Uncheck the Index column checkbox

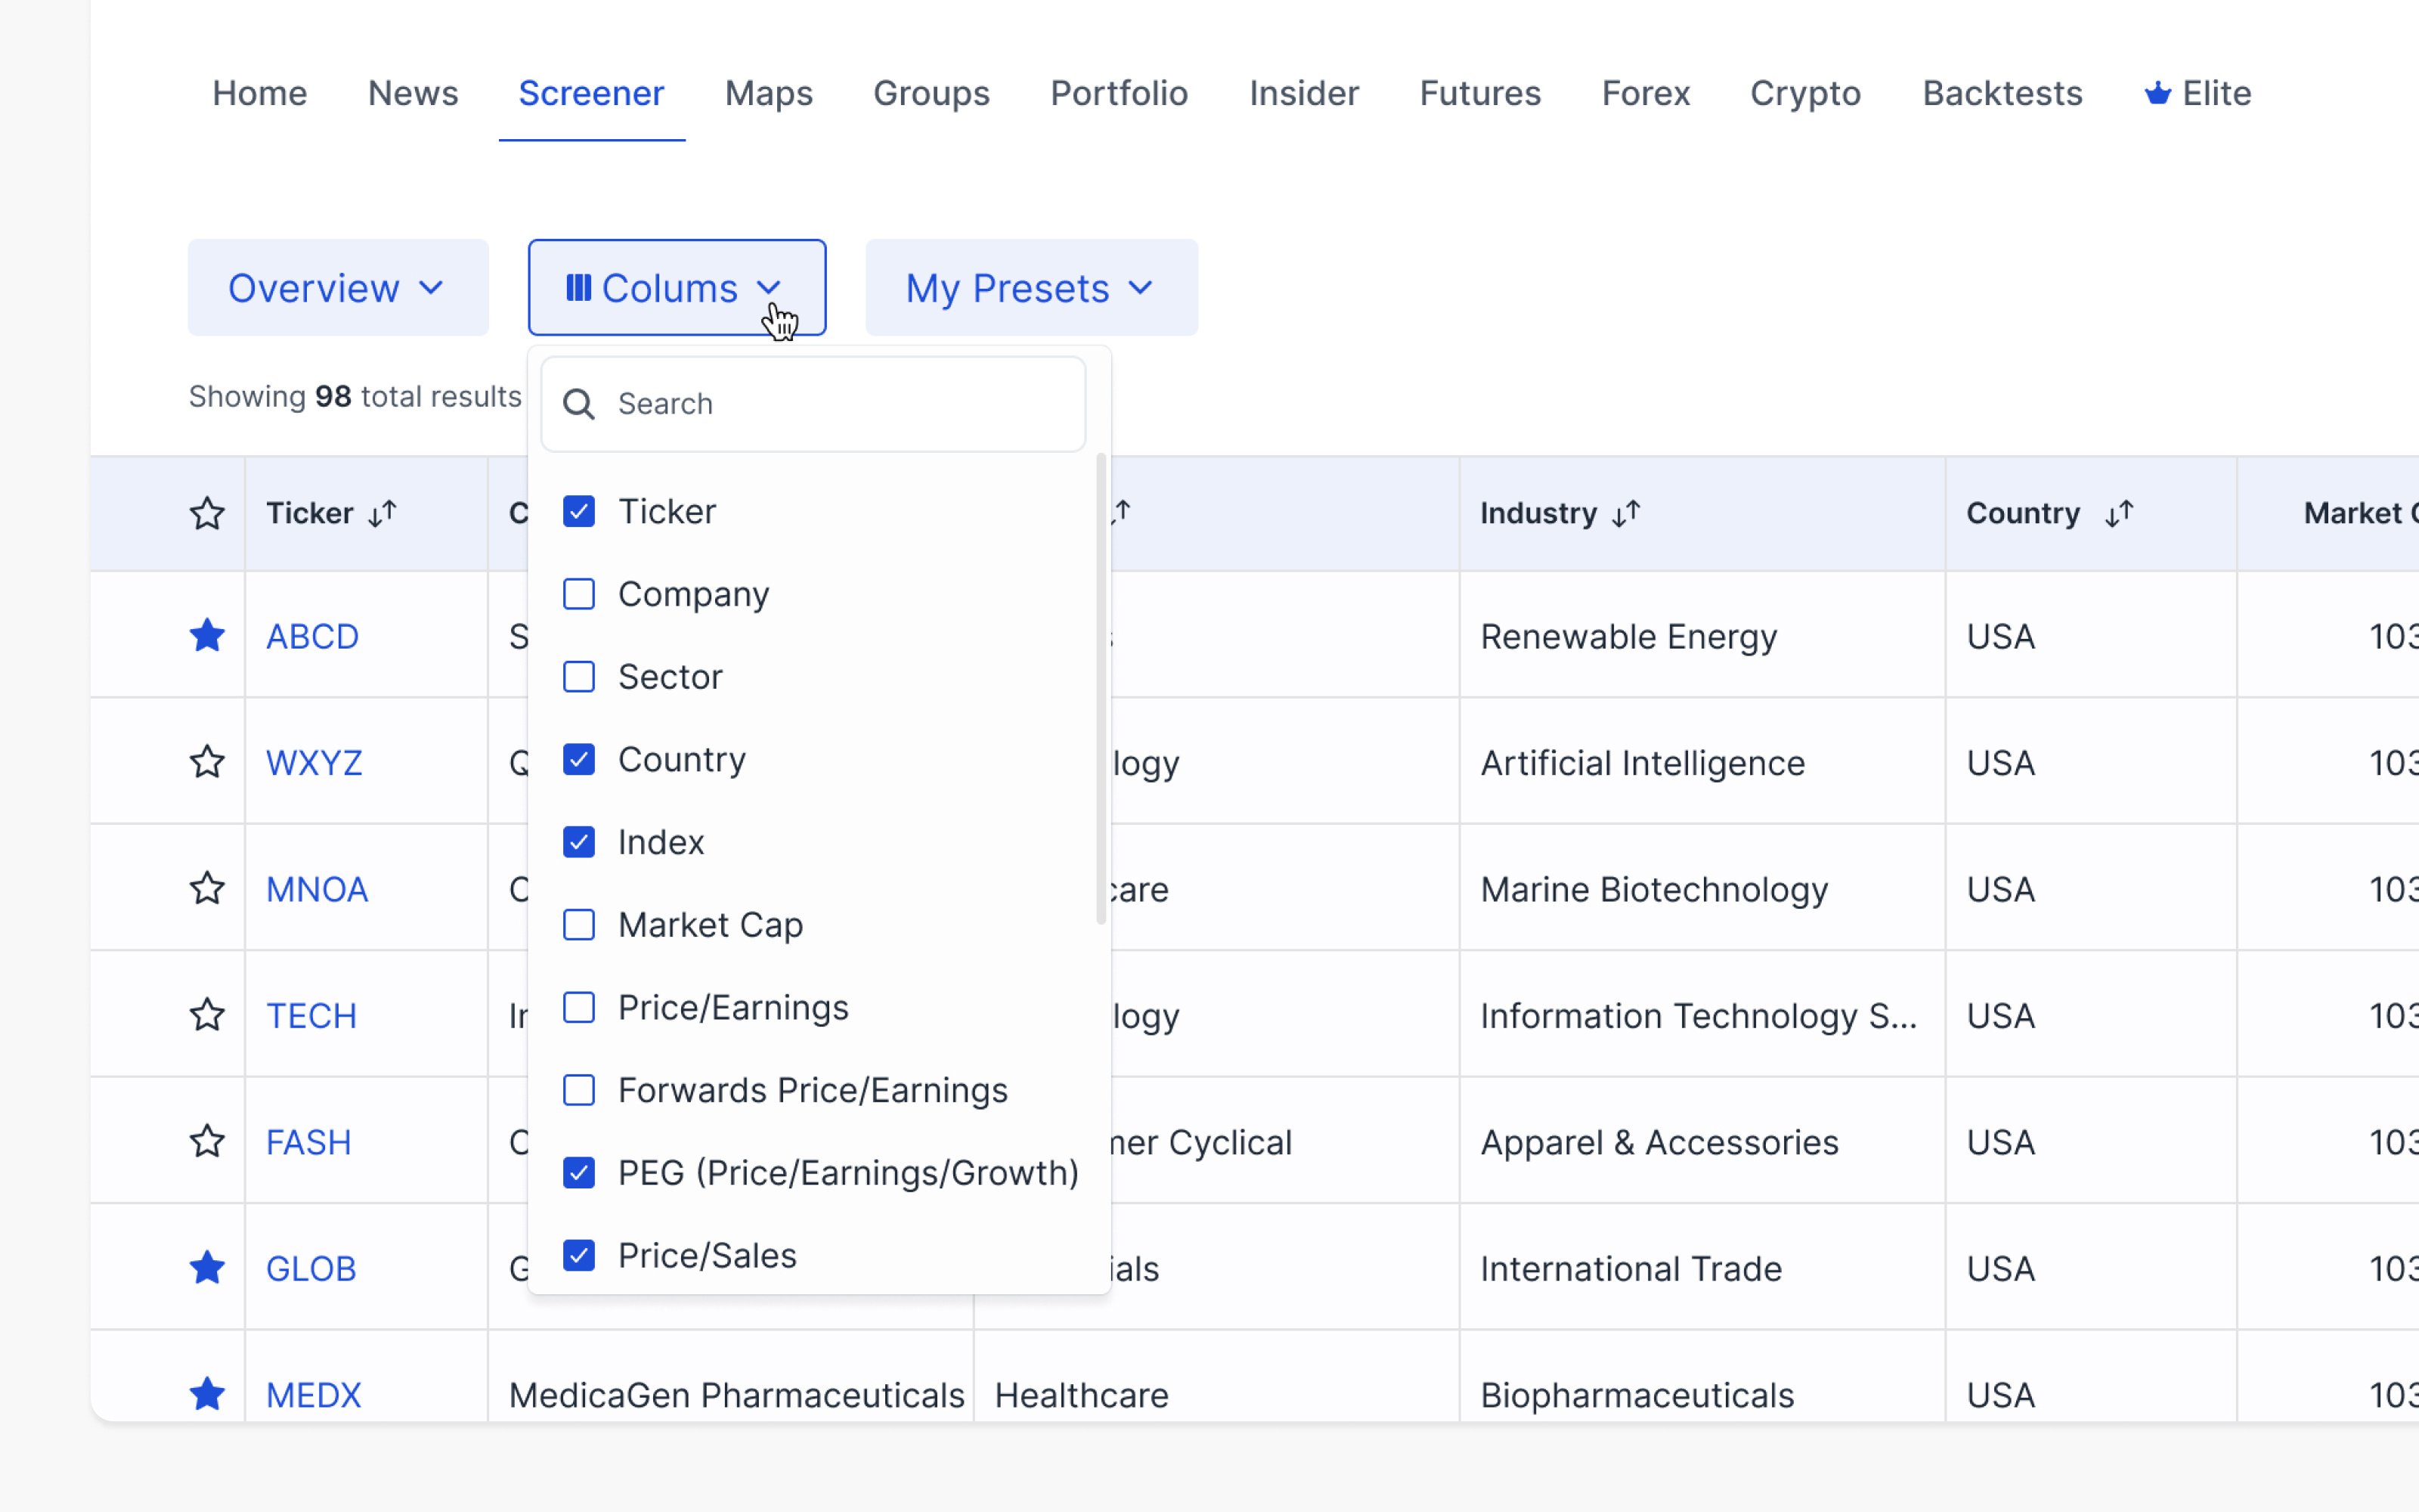click(579, 842)
